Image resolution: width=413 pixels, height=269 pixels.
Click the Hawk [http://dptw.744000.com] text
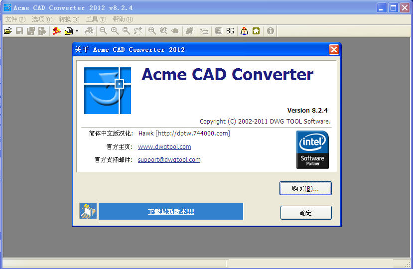tap(184, 134)
